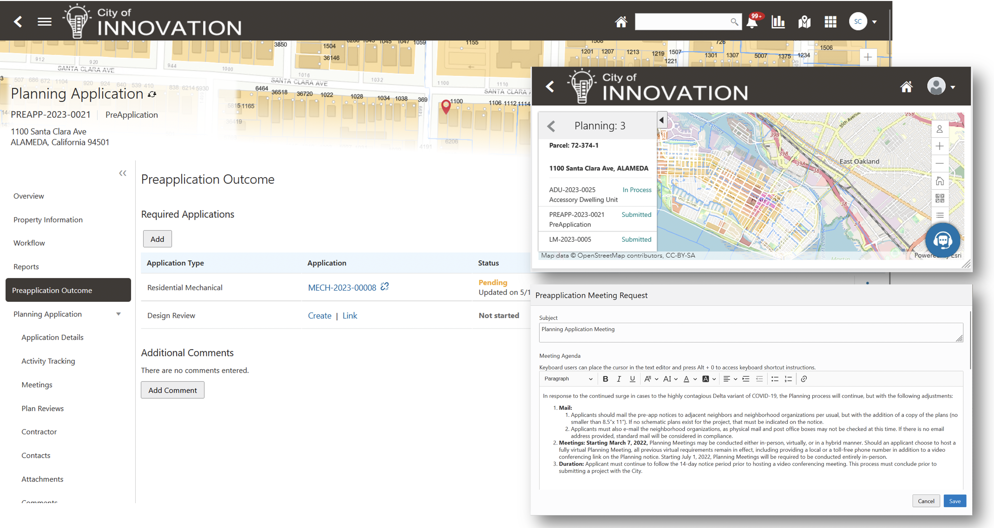This screenshot has width=994, height=528.
Task: Click the home icon in top header
Action: (x=621, y=22)
